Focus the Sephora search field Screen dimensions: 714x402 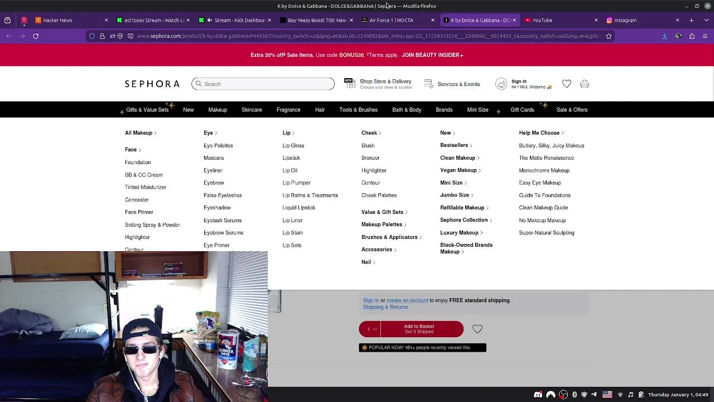(x=263, y=84)
